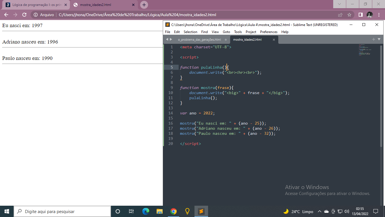Switch to o_problema_das_gerações.html tab
385x217 pixels.
[199, 40]
